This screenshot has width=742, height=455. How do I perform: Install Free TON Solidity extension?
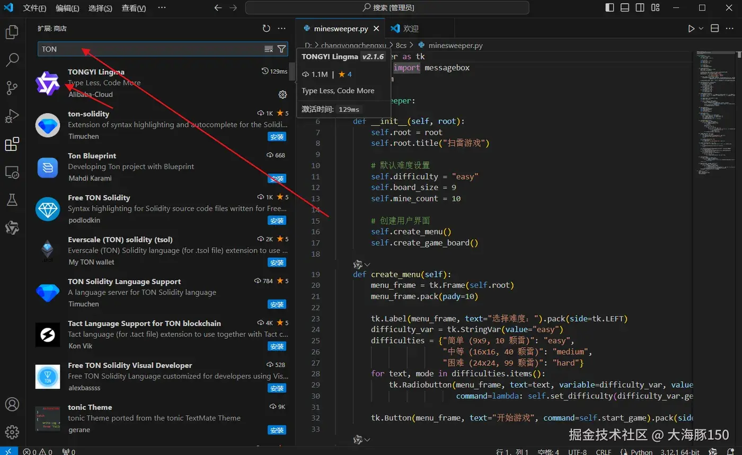(x=277, y=220)
